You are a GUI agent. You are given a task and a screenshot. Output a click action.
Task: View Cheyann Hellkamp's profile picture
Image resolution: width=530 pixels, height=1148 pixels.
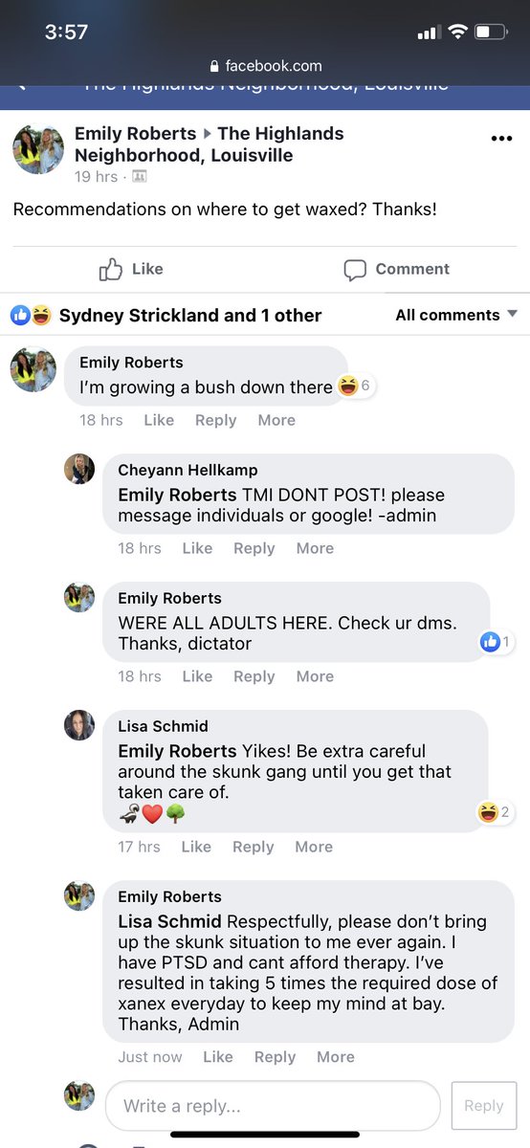[x=79, y=469]
